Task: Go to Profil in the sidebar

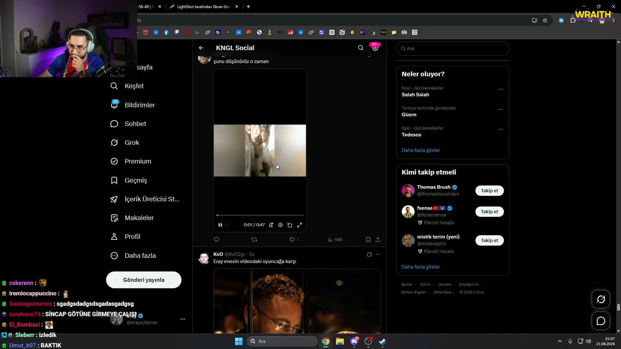Action: [x=126, y=237]
